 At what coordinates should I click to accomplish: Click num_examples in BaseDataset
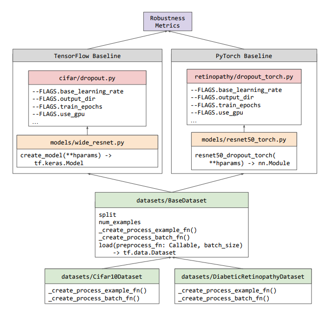pos(120,222)
